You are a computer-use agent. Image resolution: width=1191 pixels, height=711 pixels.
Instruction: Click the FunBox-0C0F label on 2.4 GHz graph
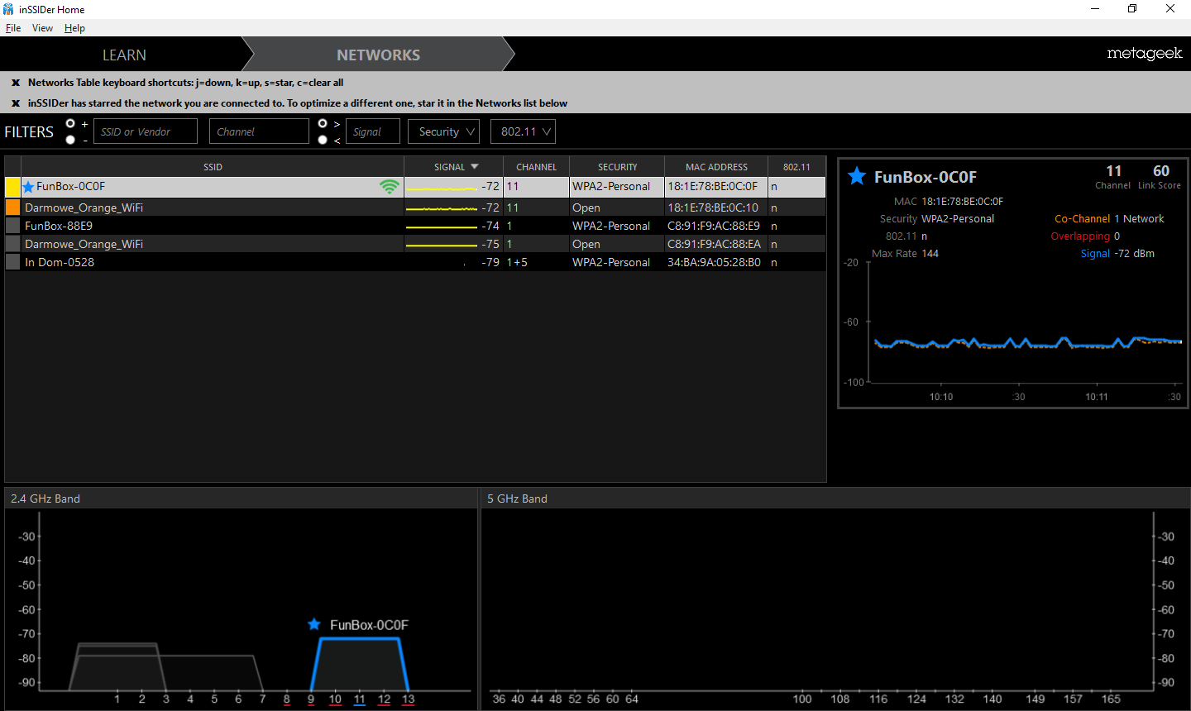(369, 625)
